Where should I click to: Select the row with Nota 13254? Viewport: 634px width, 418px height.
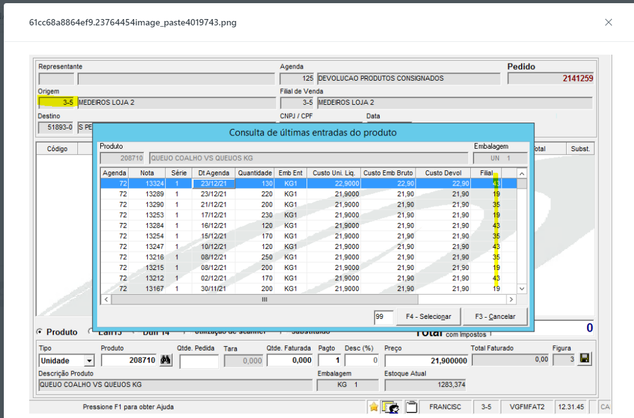(x=308, y=236)
